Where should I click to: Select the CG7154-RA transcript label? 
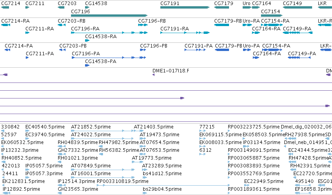click(275, 21)
